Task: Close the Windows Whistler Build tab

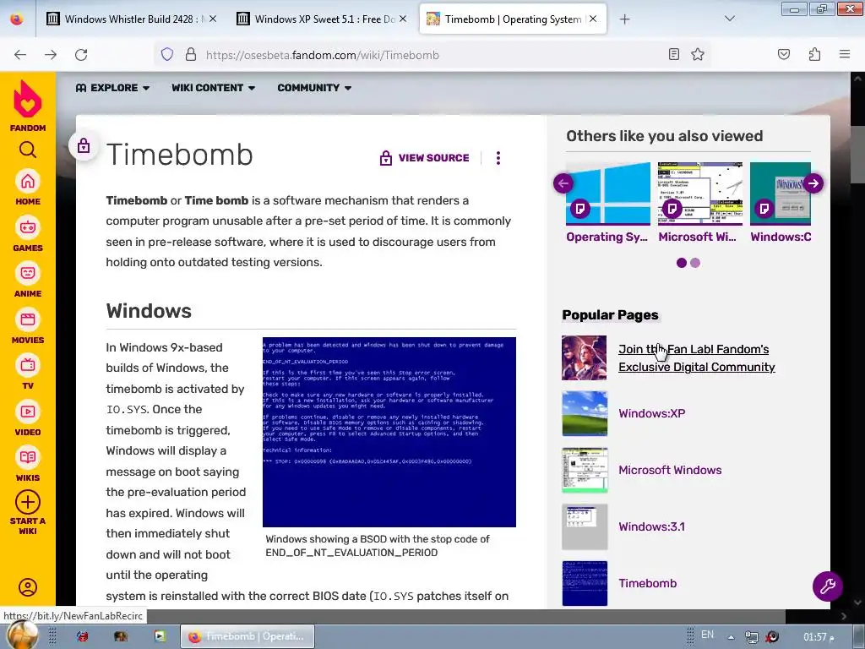Action: (x=212, y=19)
